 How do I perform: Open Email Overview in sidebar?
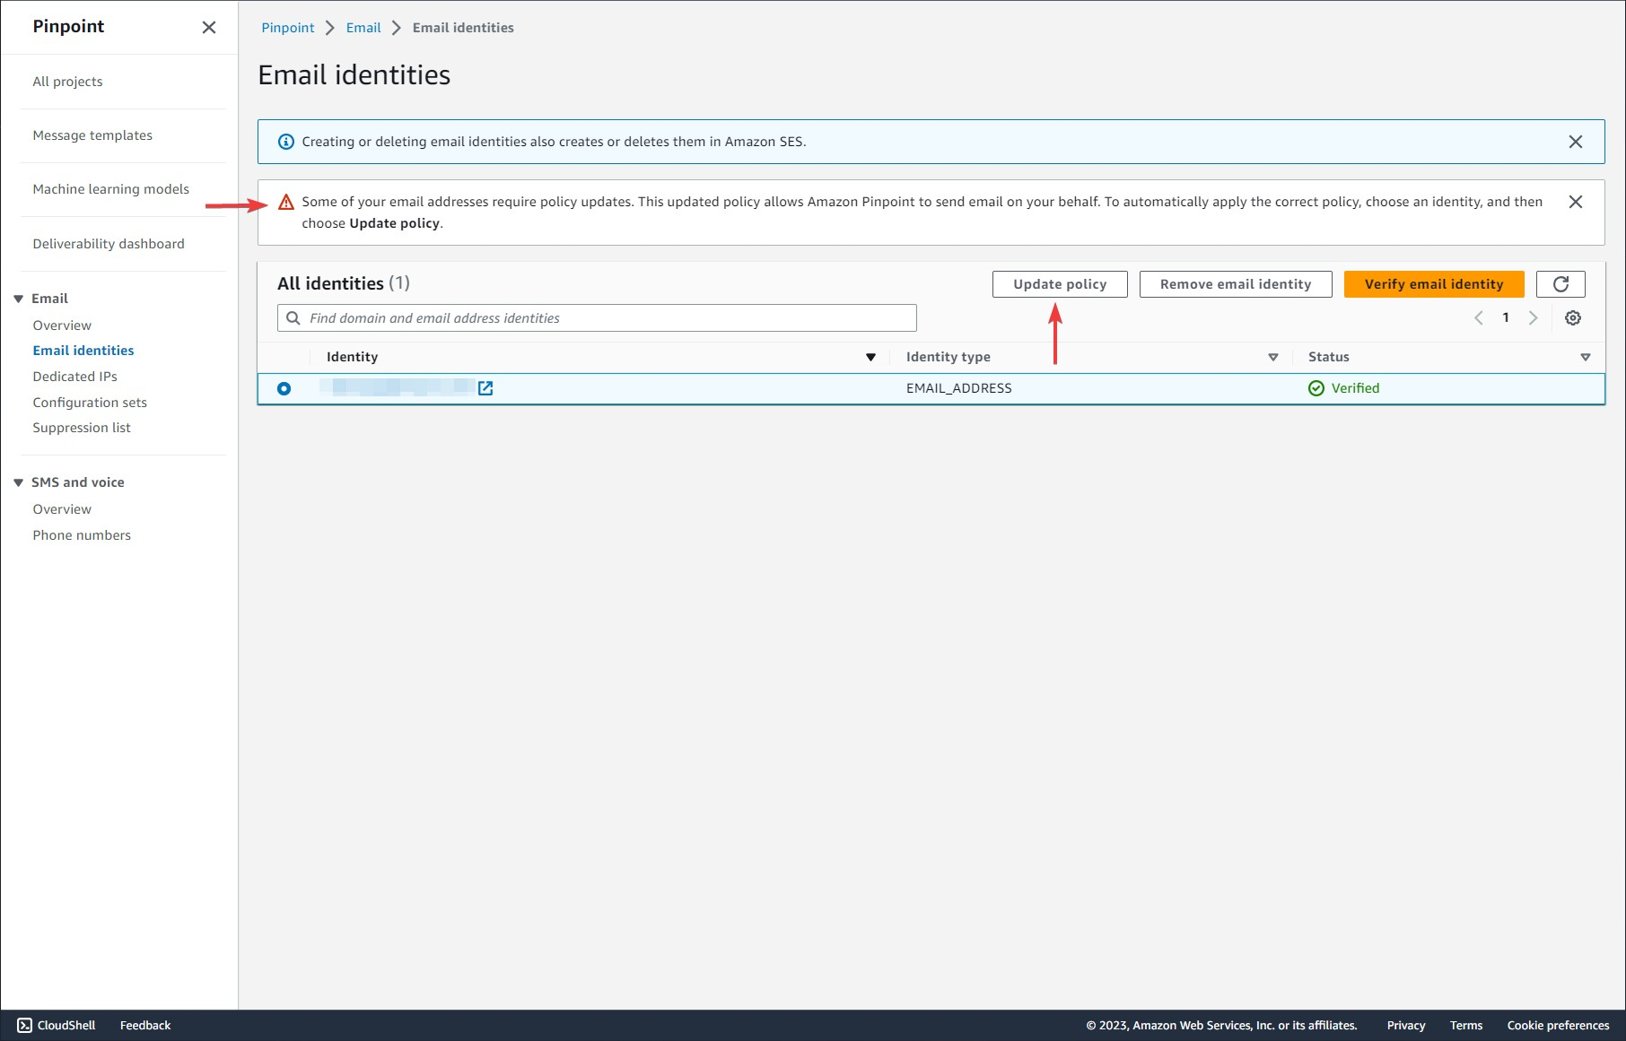coord(62,325)
